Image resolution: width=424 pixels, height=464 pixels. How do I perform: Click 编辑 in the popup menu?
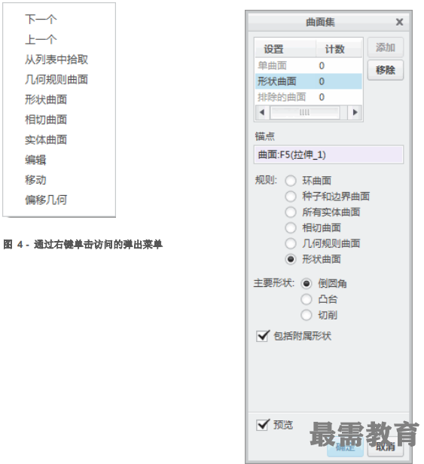click(x=35, y=160)
